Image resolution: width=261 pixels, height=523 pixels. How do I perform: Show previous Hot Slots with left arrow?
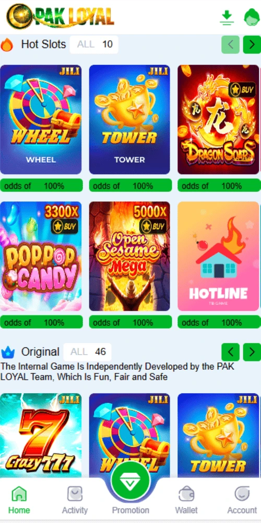coord(230,44)
